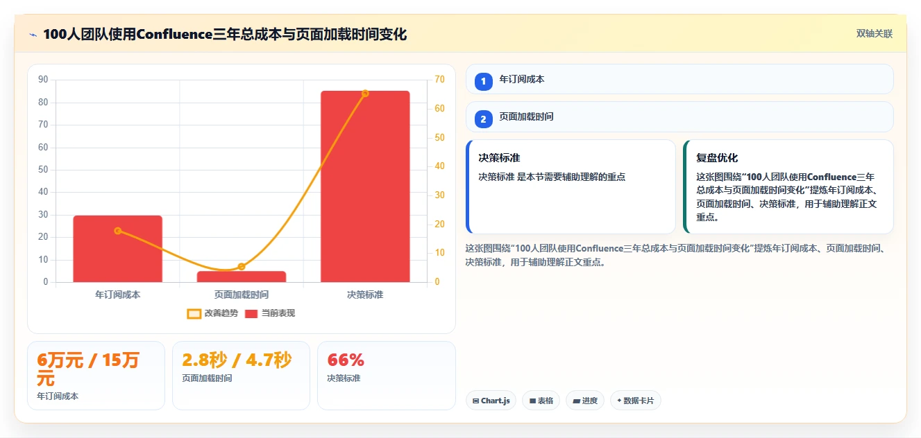Screen dimensions: 921x438
Task: Select the 年订阅成本 list item
Action: click(x=679, y=79)
